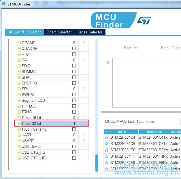Click the horizontal splitter above MCUs list
181x179 pixels.
141,112
